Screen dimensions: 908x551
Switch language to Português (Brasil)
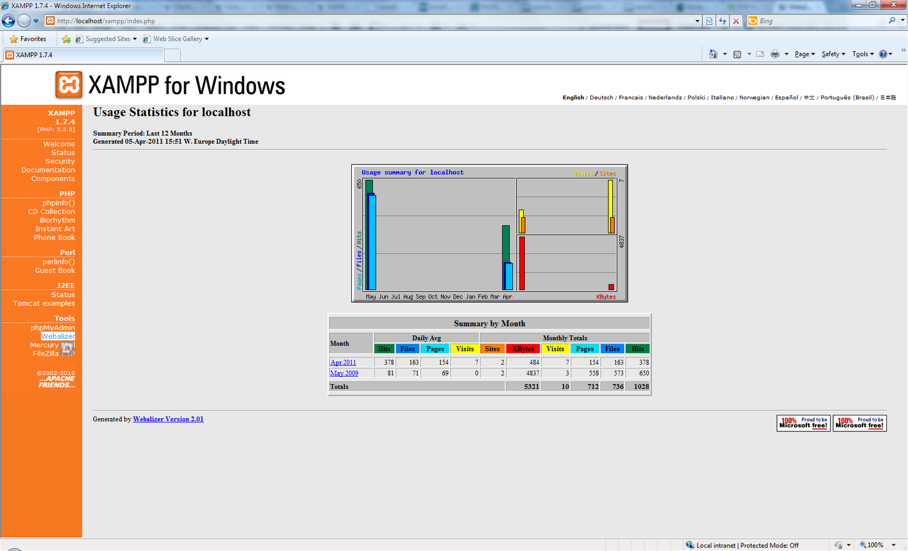(x=847, y=98)
